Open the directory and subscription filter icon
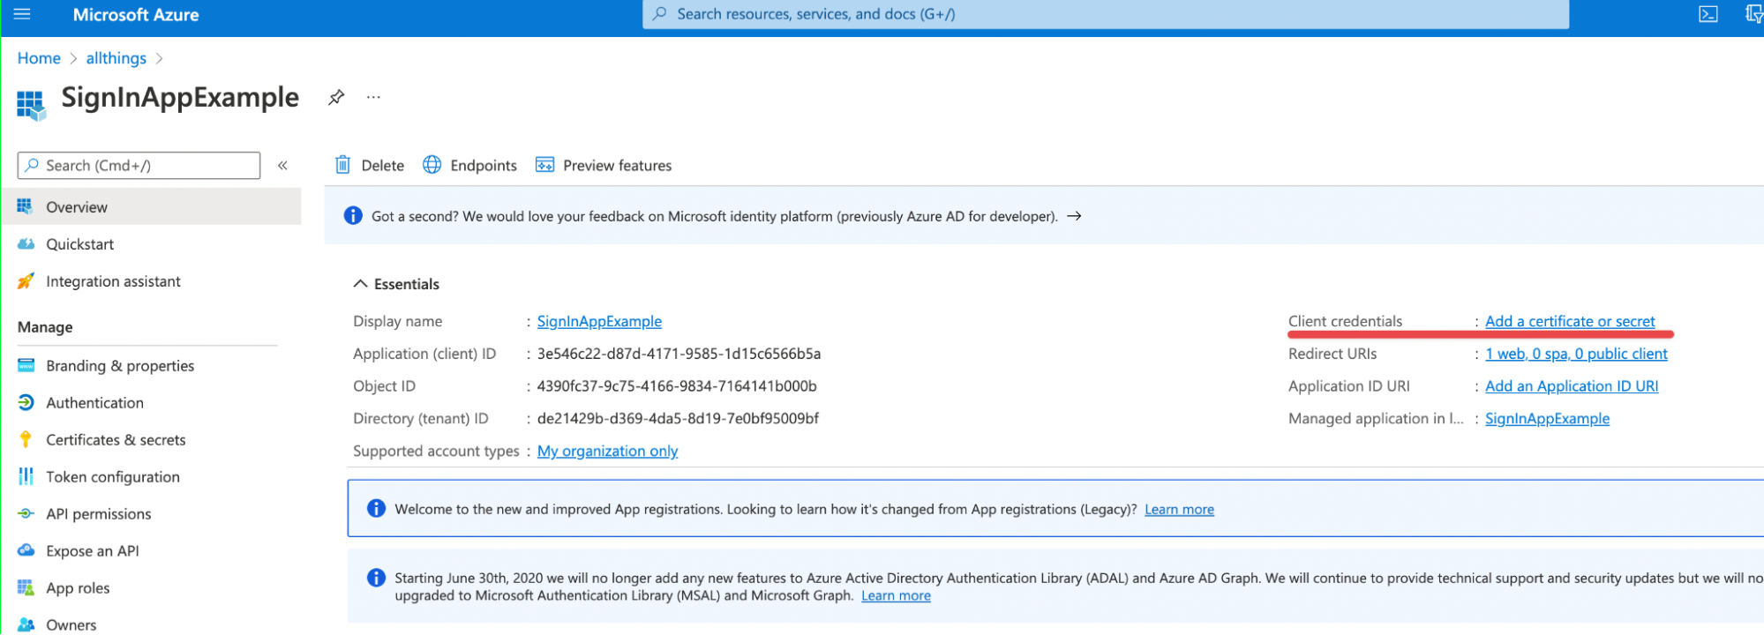1764x635 pixels. (1754, 14)
